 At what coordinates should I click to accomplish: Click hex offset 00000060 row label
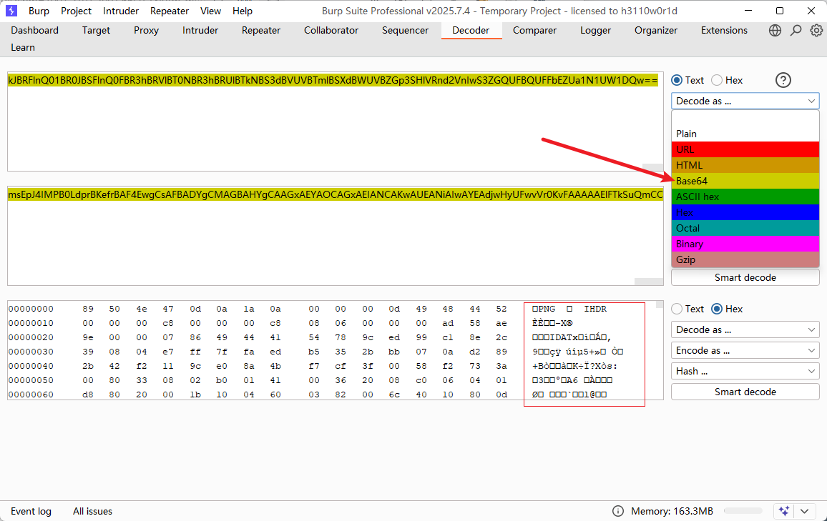pyautogui.click(x=31, y=395)
